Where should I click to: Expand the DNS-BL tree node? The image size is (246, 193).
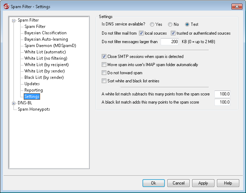pos(14,103)
